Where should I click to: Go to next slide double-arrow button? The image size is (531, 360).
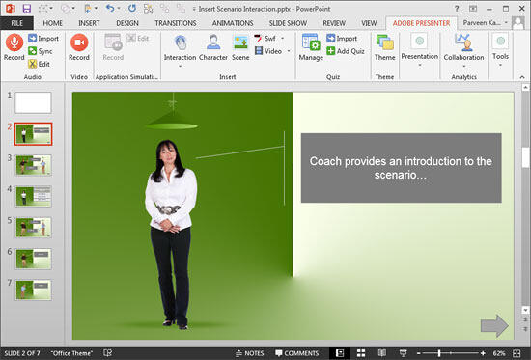pyautogui.click(x=525, y=329)
